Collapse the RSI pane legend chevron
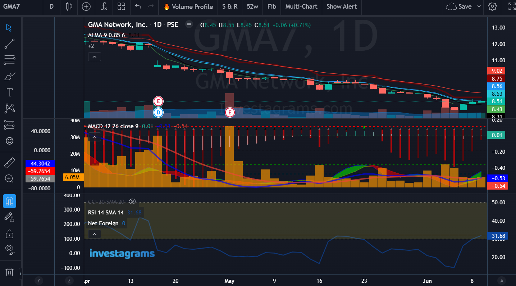The width and height of the screenshot is (516, 286). coord(95,234)
